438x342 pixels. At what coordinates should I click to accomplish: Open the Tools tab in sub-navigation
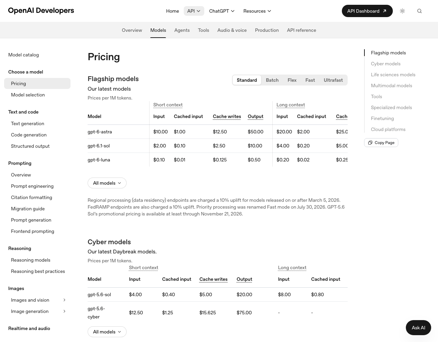coord(203,30)
